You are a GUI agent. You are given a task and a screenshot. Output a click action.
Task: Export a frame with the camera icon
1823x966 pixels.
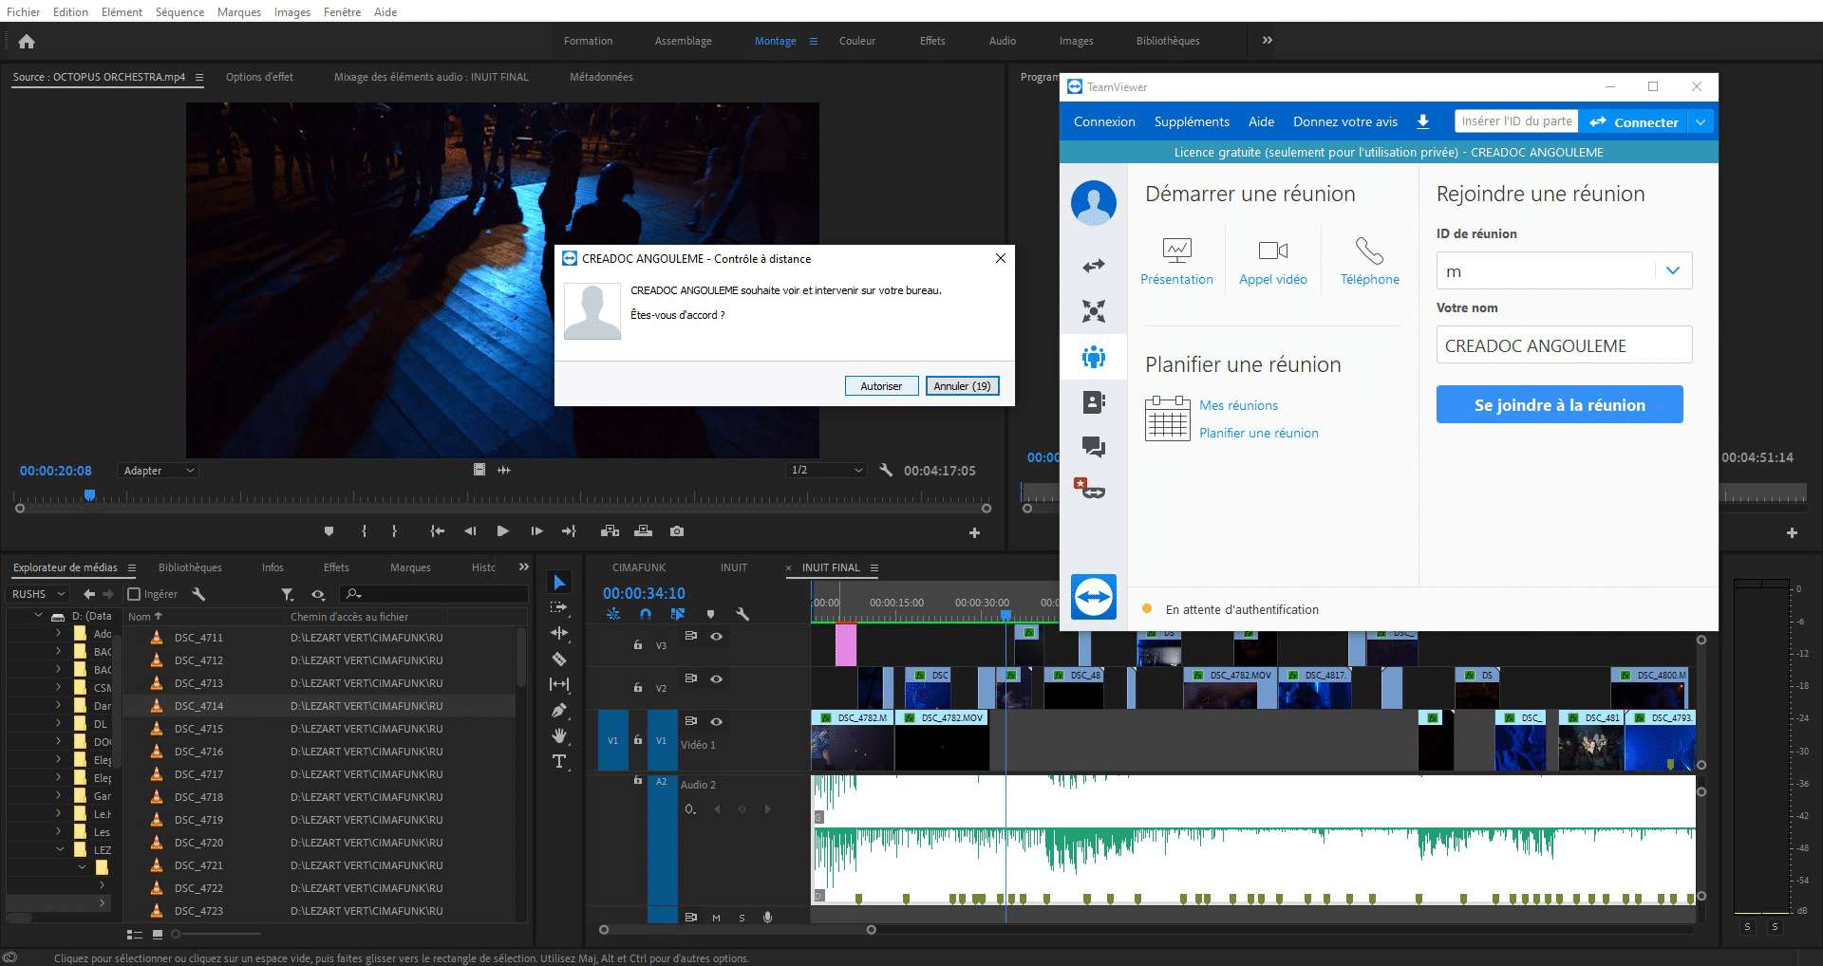[x=677, y=531]
